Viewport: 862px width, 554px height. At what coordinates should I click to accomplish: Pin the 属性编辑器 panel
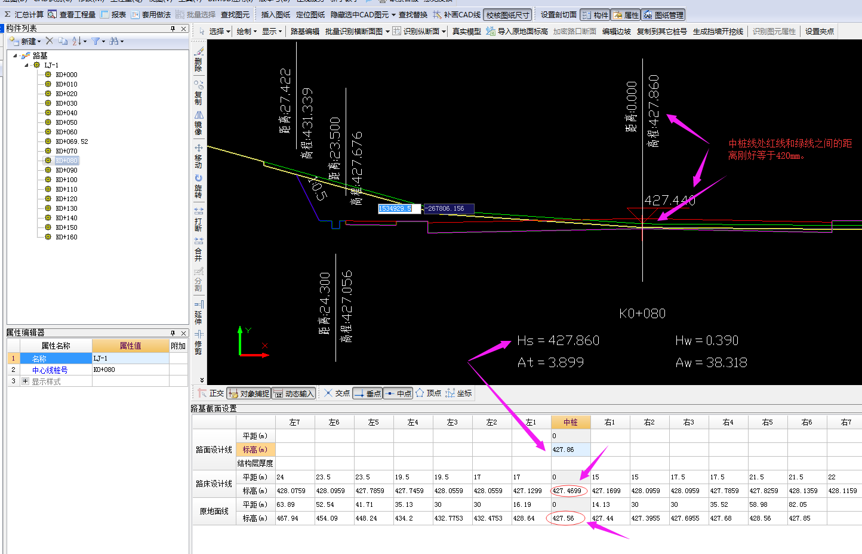tap(173, 333)
